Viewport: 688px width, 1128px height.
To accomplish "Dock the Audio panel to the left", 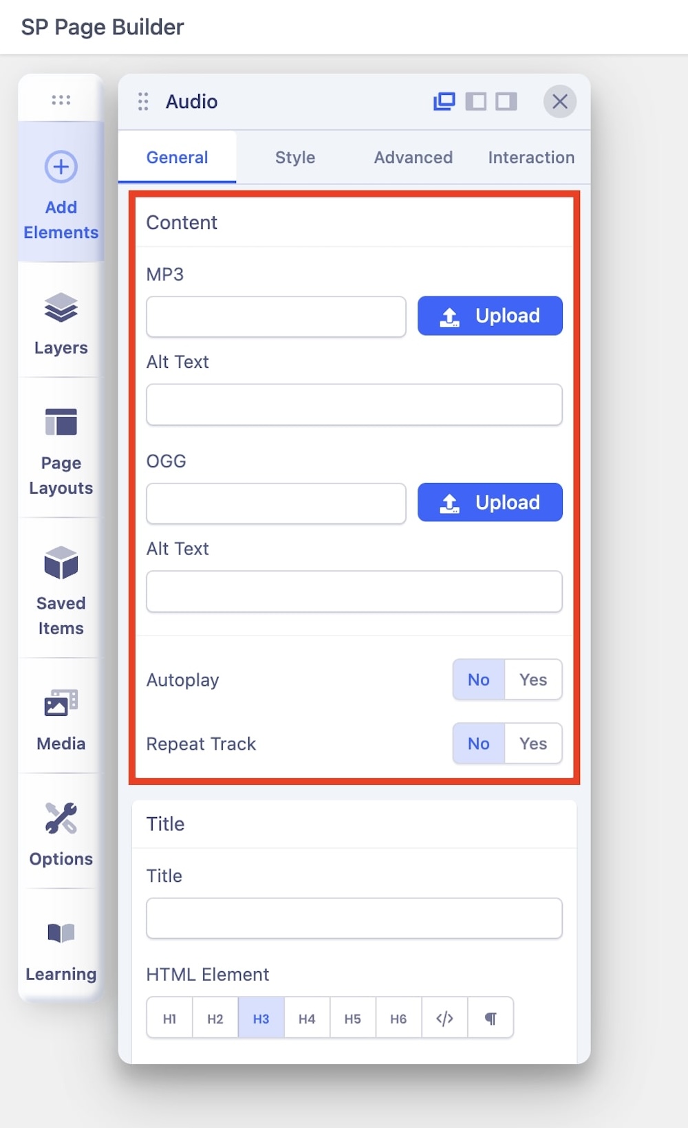I will [x=475, y=102].
